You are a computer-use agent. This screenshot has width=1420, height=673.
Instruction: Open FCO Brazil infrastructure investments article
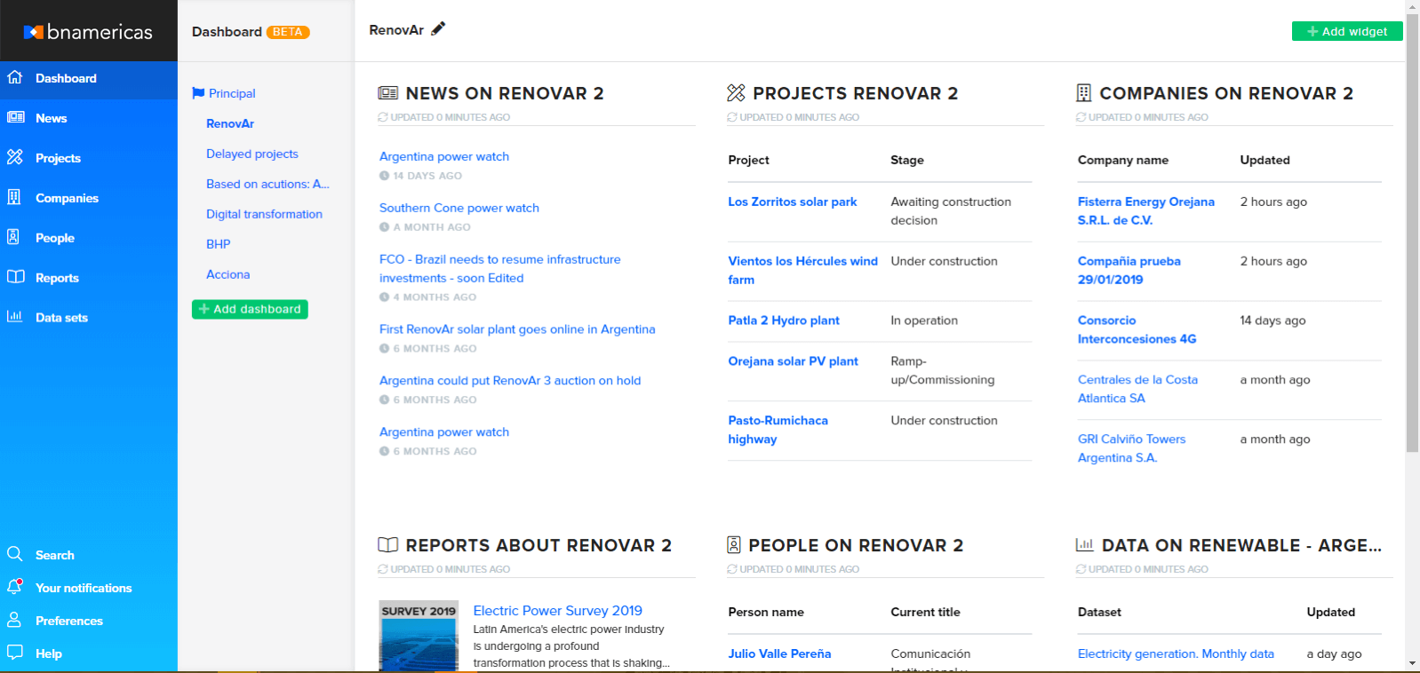tap(499, 268)
